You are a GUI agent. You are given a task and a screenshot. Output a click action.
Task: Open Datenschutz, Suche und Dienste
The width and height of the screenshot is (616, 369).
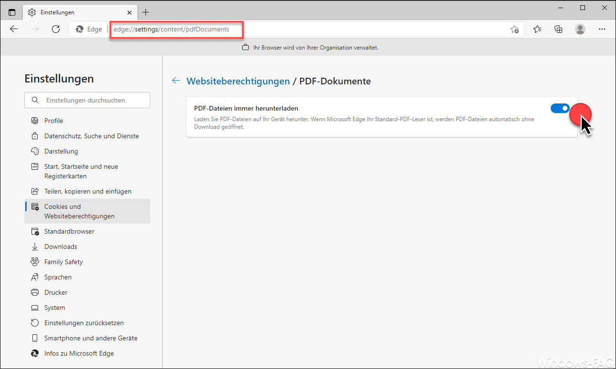tap(87, 136)
